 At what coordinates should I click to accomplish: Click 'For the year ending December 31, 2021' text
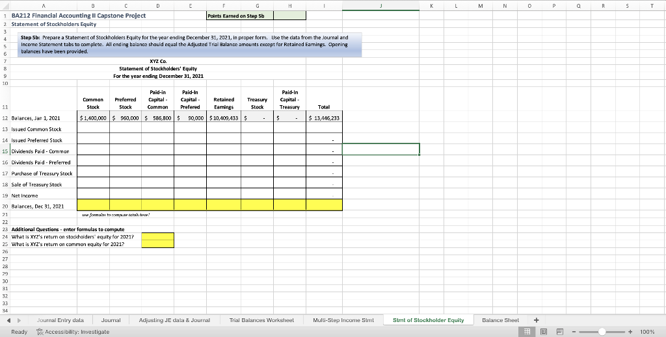[158, 76]
